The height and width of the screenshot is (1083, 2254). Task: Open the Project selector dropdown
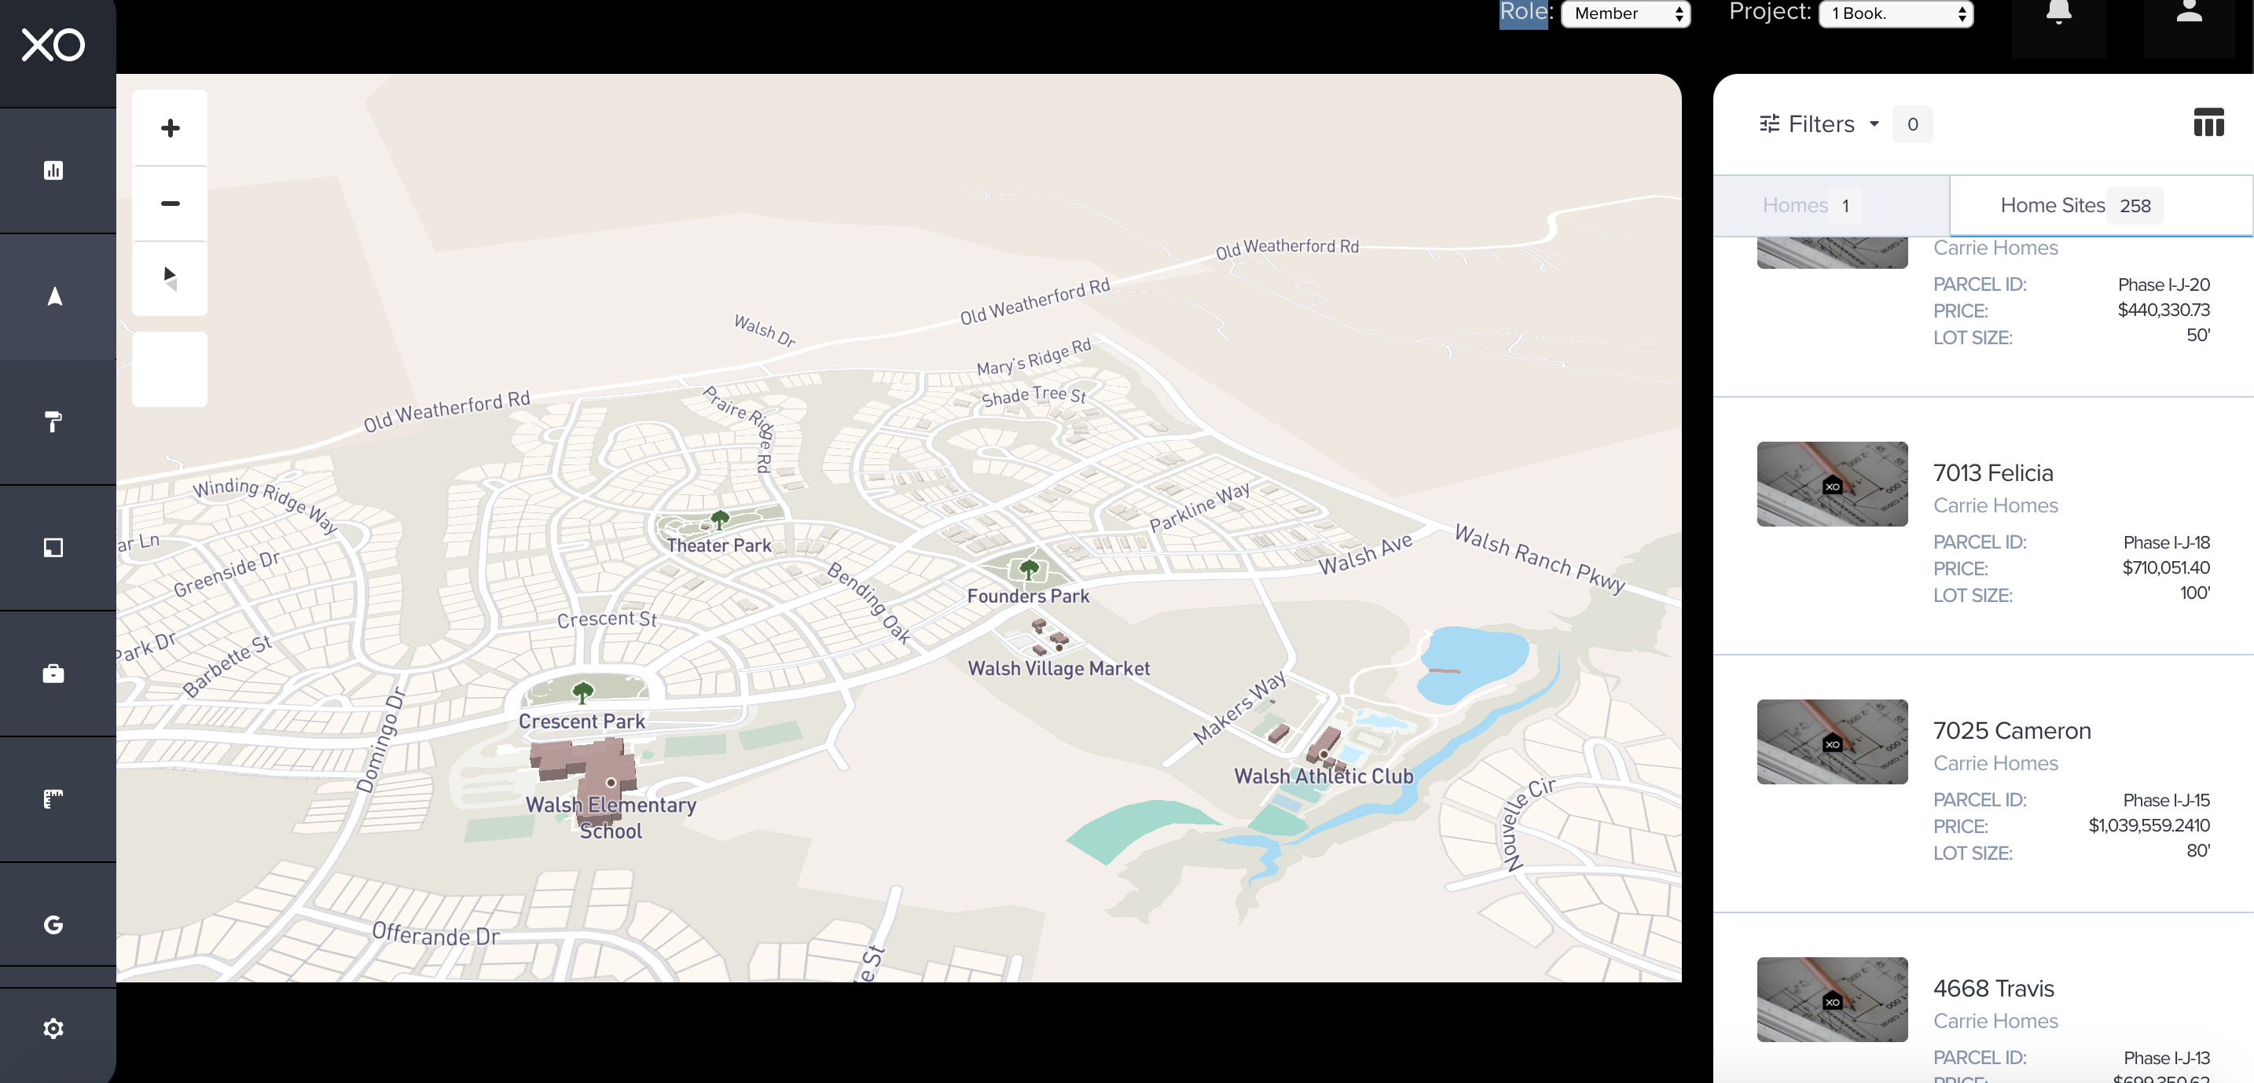click(1896, 14)
